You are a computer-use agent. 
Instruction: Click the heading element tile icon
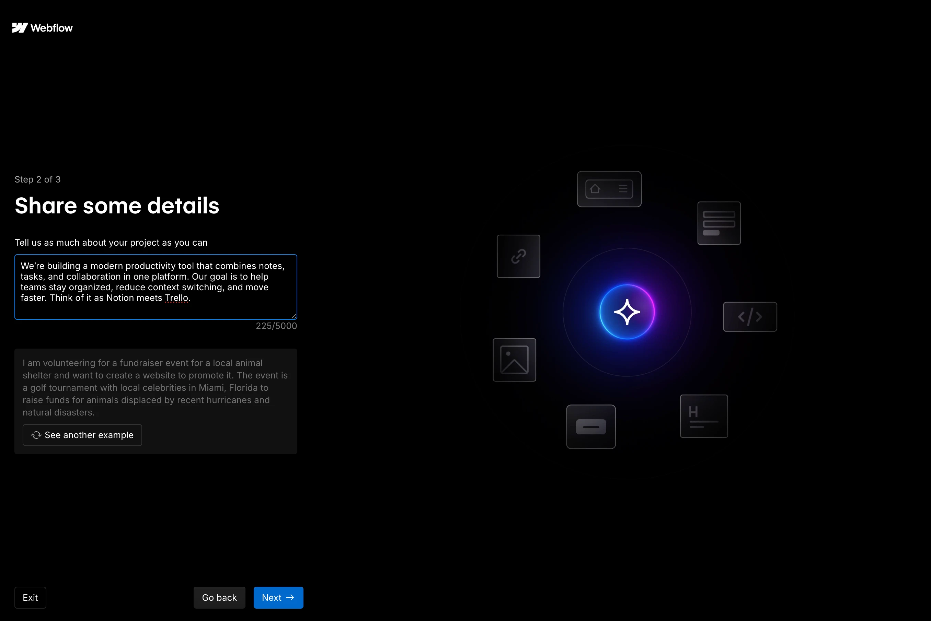point(704,416)
